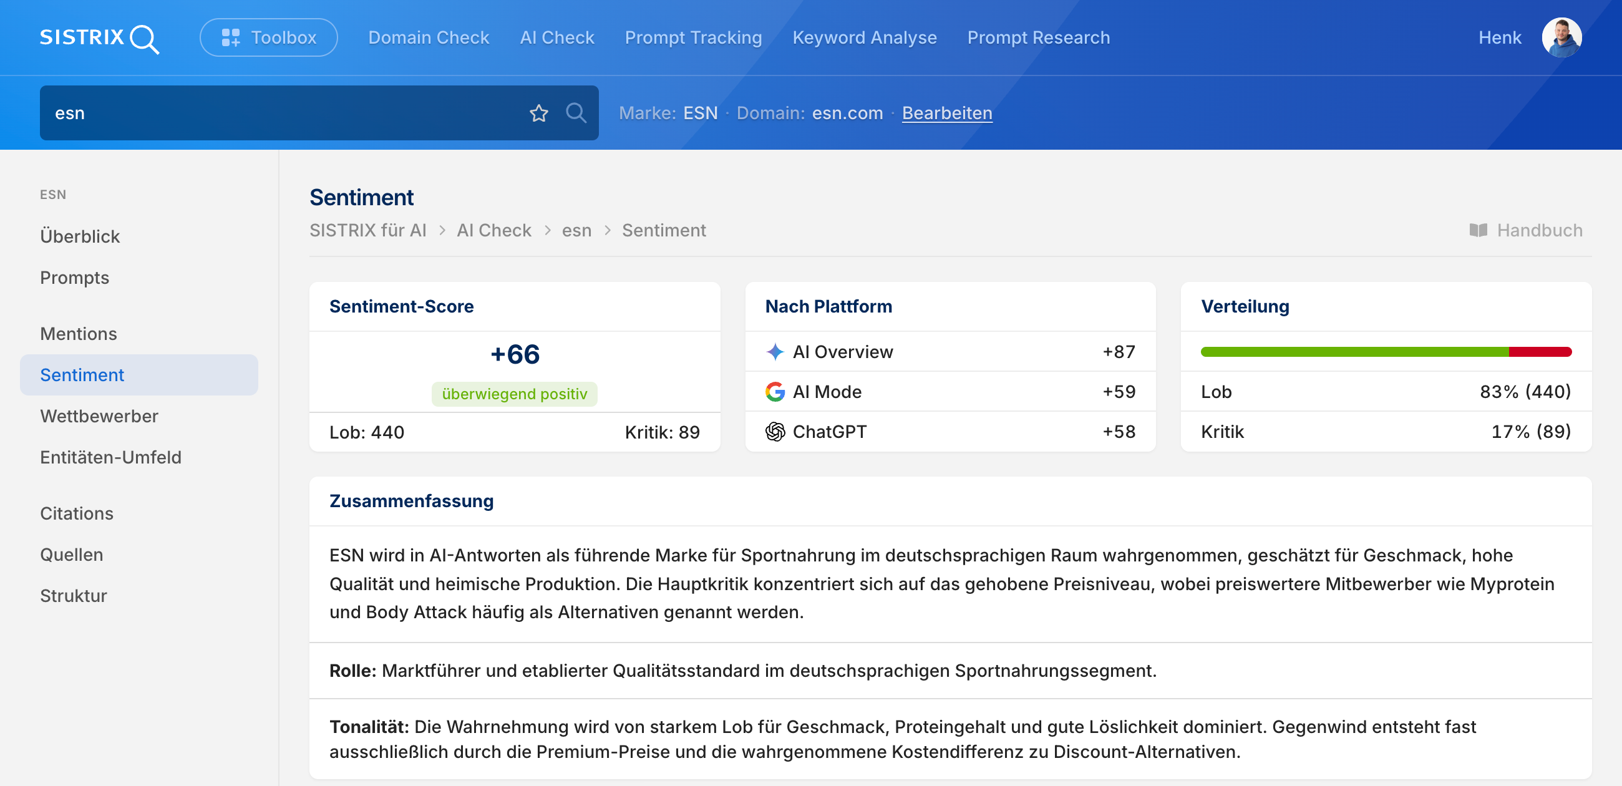Screen dimensions: 1622x786
Task: Click the green Lob portion of distribution bar
Action: [1354, 352]
